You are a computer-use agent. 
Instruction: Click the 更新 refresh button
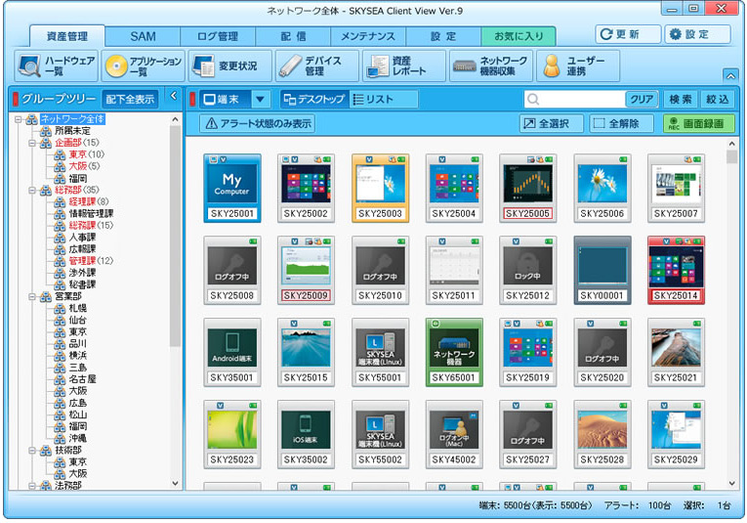628,34
